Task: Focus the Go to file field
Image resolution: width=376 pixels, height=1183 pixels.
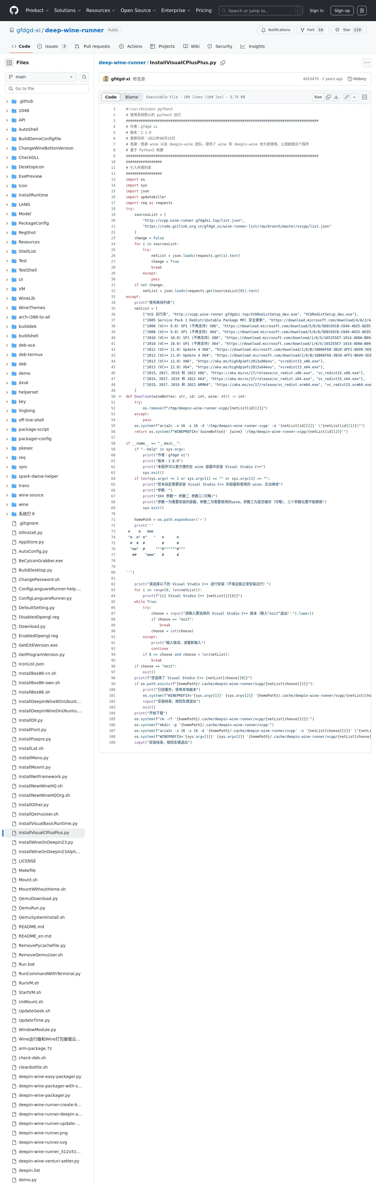Action: point(47,89)
